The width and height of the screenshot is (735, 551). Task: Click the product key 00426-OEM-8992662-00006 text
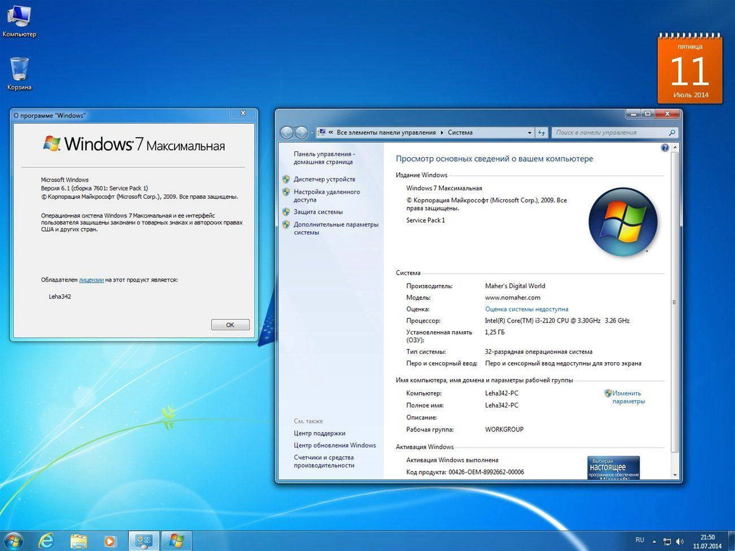click(486, 472)
